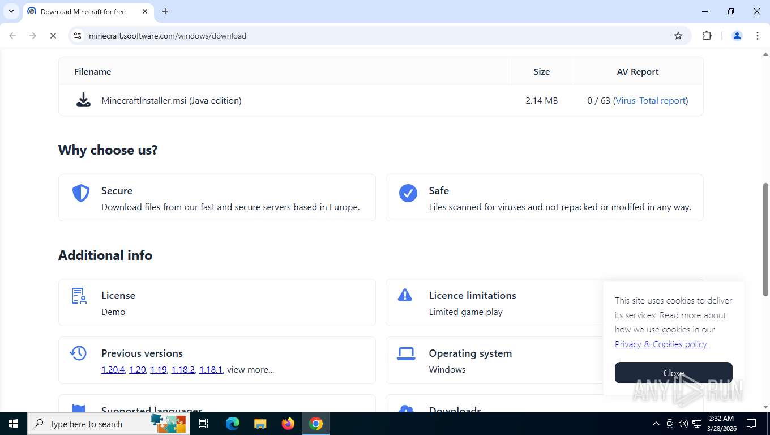Open the Privacy & Cookies policy link
The width and height of the screenshot is (770, 435).
click(x=661, y=344)
